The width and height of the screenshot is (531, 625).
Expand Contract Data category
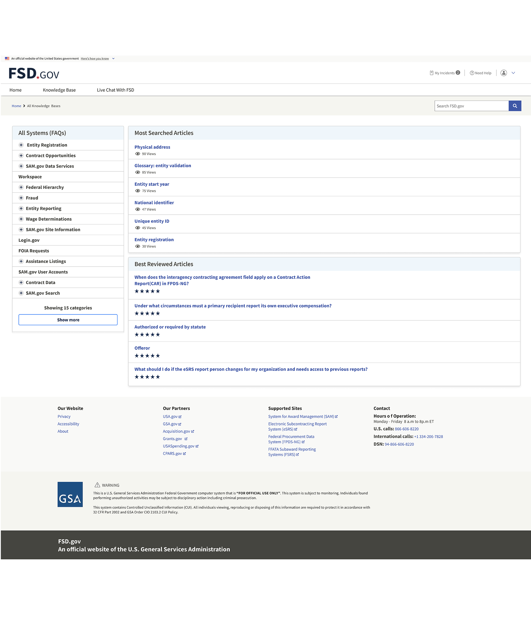[x=21, y=282]
